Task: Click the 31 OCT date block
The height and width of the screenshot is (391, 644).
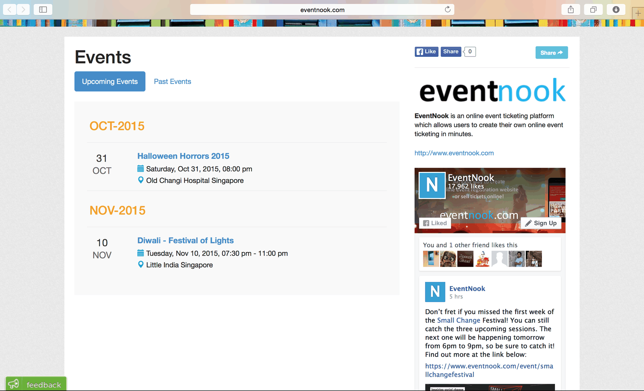Action: click(102, 164)
